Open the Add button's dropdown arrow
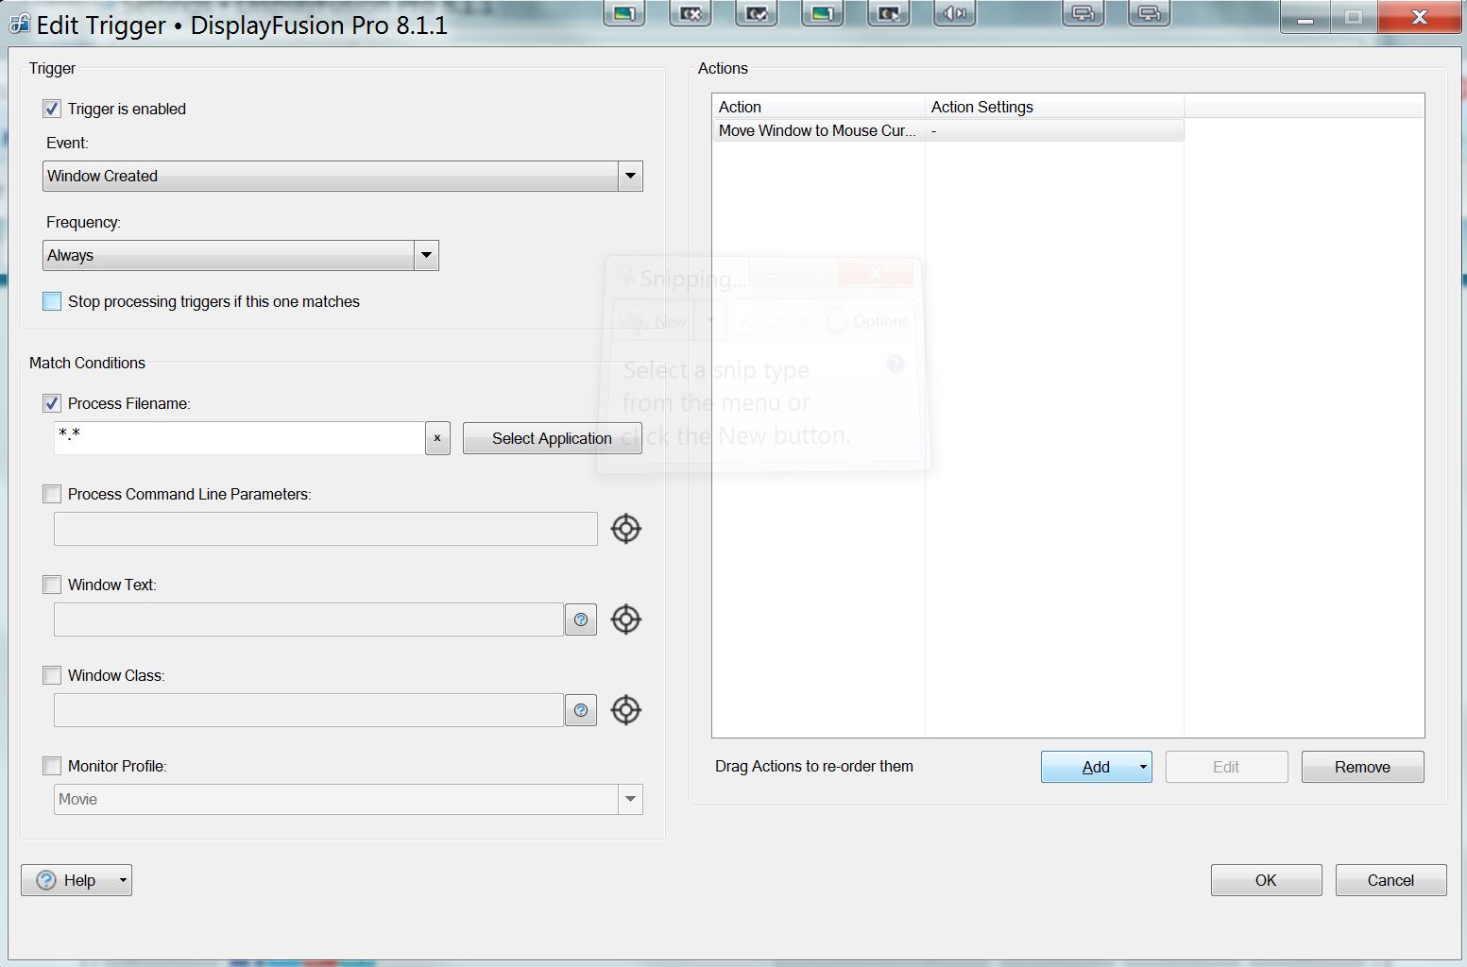 click(1143, 767)
